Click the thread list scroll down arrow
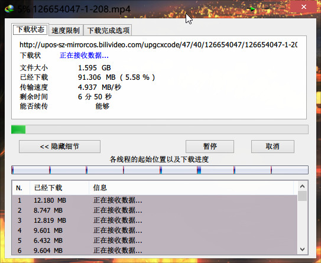Screen dimensions: 321x263 click(302, 249)
